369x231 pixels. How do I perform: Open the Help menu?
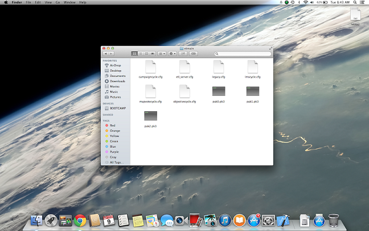click(x=83, y=2)
